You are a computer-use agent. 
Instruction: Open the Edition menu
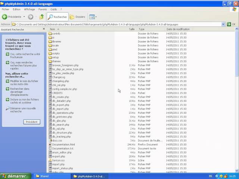pyautogui.click(x=16, y=9)
